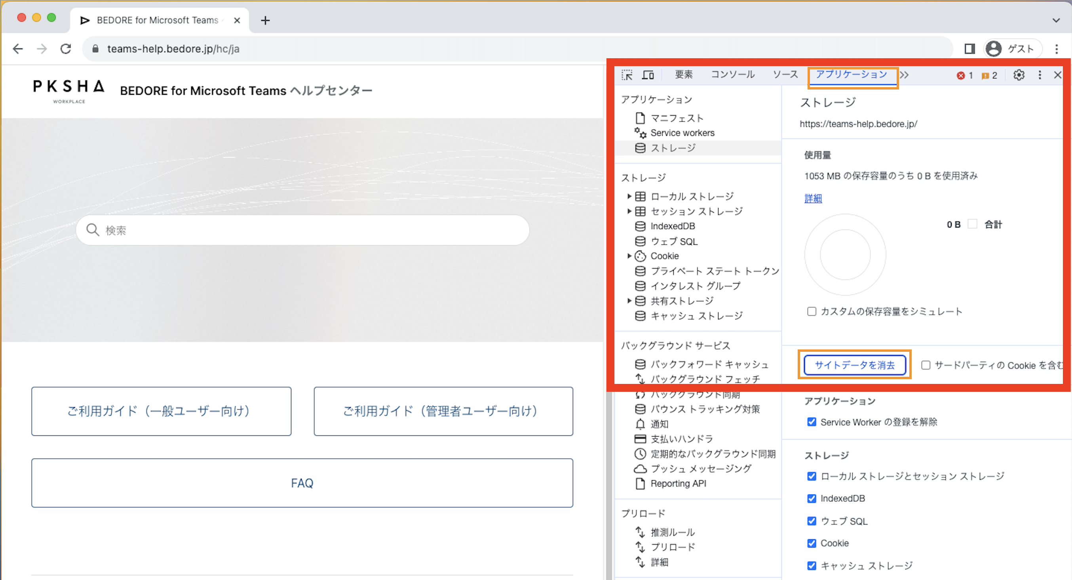Expand 共有ストレージ tree node
The width and height of the screenshot is (1072, 580).
tap(629, 301)
